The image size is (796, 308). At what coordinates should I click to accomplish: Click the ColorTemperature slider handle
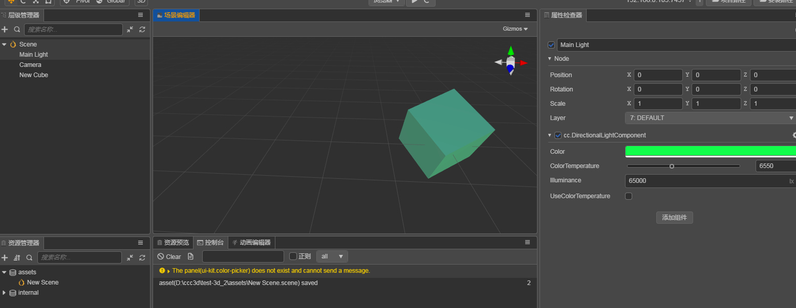click(x=672, y=166)
